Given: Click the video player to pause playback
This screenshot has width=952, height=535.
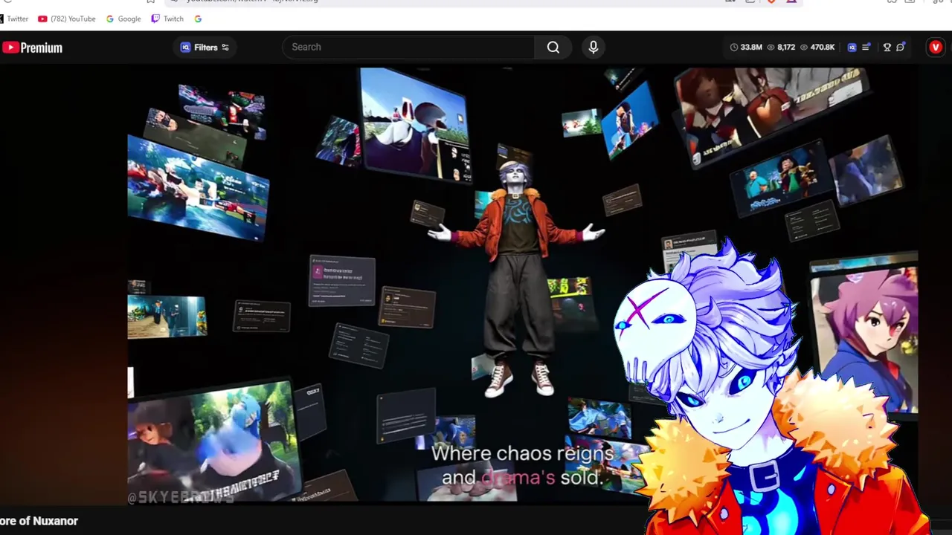Looking at the screenshot, I should [x=522, y=285].
